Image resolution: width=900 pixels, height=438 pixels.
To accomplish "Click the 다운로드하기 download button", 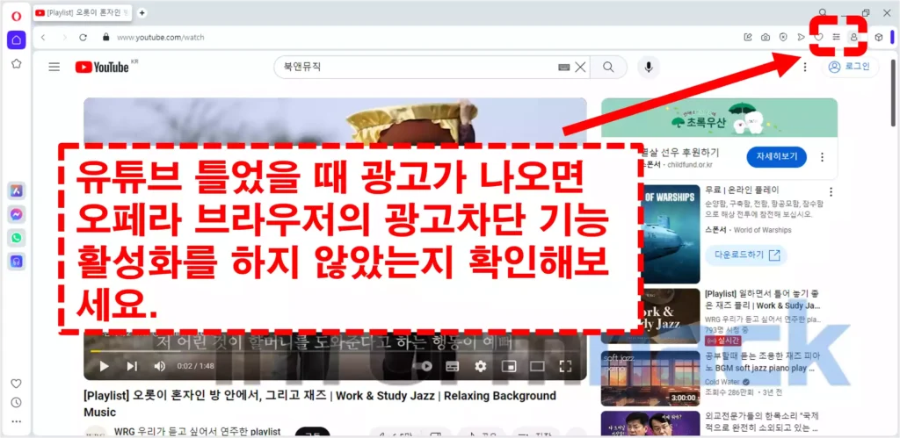I will (x=745, y=255).
